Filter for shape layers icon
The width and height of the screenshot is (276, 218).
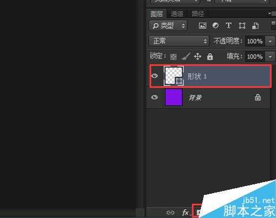pos(242,26)
